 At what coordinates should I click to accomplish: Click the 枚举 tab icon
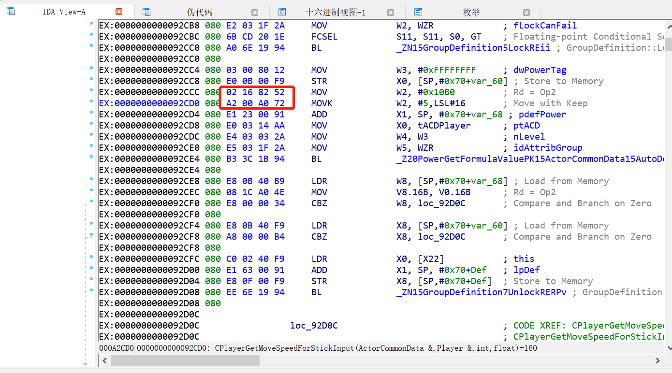tap(419, 12)
